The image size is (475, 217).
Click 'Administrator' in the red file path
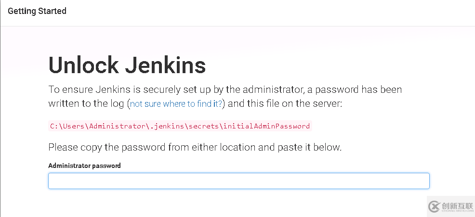coord(117,126)
